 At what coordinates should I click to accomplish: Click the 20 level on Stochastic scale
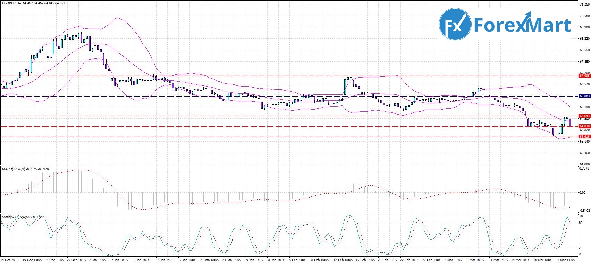[x=580, y=248]
